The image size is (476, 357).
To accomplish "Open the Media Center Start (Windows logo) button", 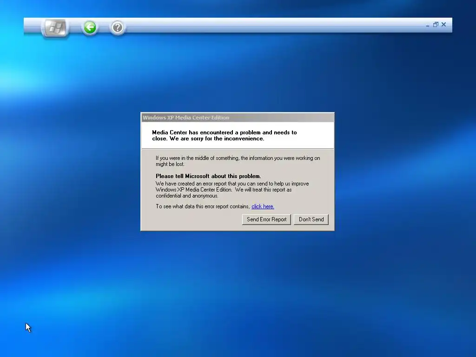I will point(55,28).
